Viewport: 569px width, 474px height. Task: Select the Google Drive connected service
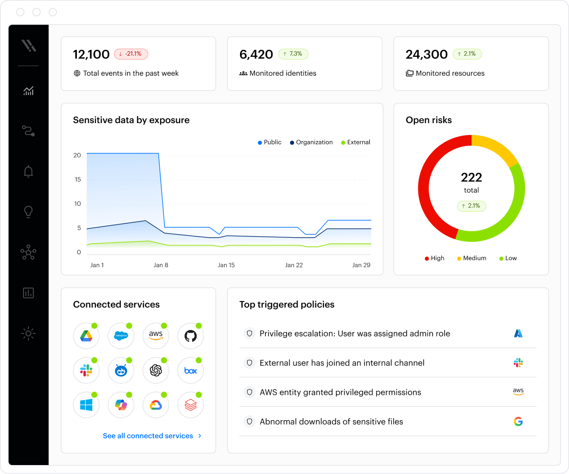coord(86,336)
